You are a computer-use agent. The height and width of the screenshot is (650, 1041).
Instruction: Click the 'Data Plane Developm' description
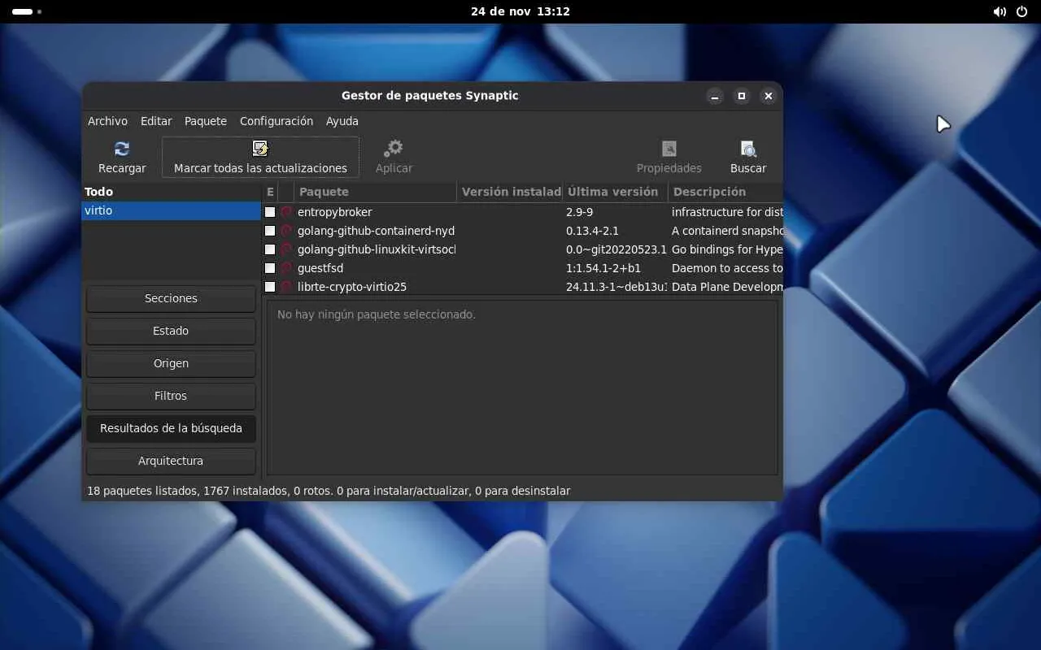(727, 287)
